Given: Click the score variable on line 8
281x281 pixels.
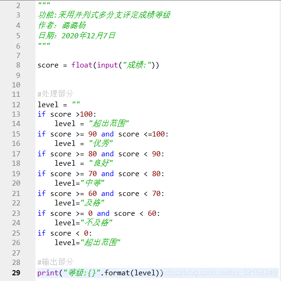Looking at the screenshot, I should click(x=48, y=66).
